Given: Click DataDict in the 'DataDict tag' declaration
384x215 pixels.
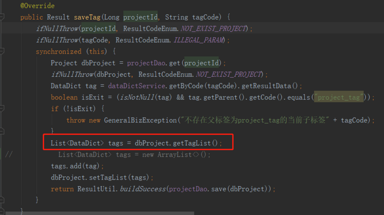Looking at the screenshot, I should pos(66,86).
